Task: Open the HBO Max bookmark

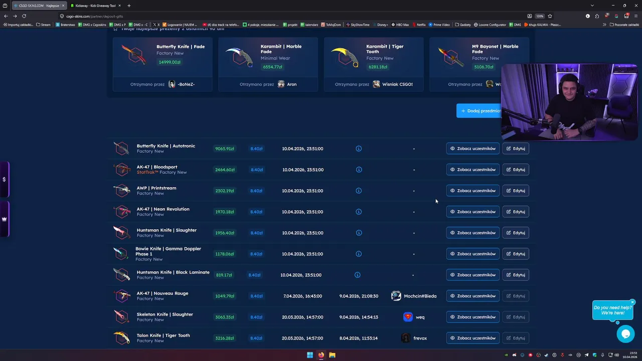Action: tap(400, 25)
